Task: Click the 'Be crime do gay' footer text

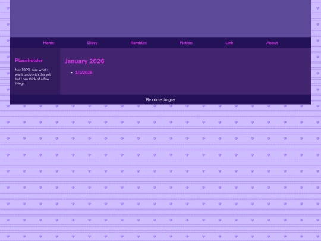Action: pyautogui.click(x=160, y=99)
